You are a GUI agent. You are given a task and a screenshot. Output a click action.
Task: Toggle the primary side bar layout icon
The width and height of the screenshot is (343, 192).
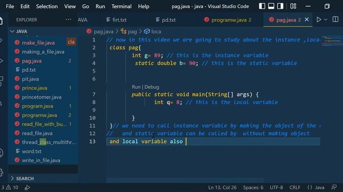[x=262, y=6]
